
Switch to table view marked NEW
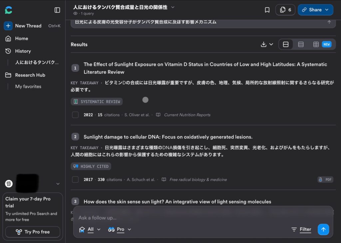coord(316,44)
